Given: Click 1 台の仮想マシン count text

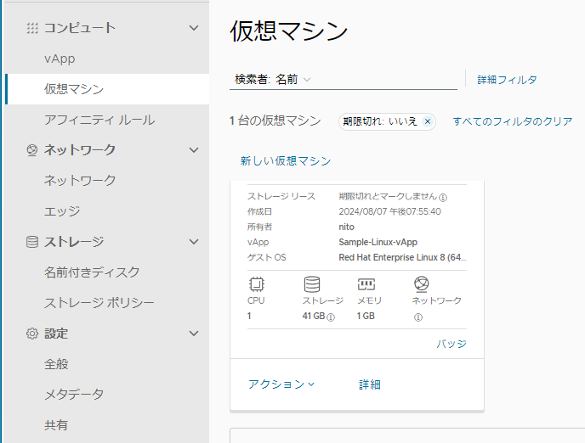Looking at the screenshot, I should click(275, 121).
